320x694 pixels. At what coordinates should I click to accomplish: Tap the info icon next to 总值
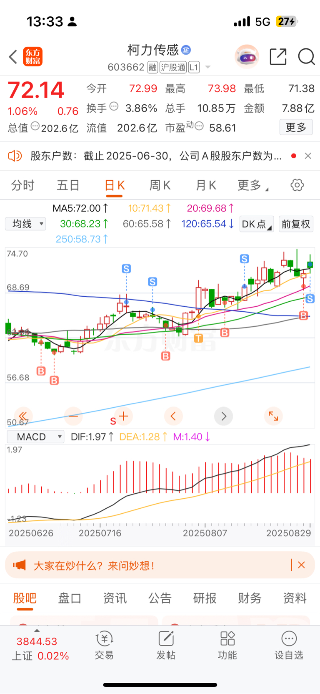tap(35, 126)
